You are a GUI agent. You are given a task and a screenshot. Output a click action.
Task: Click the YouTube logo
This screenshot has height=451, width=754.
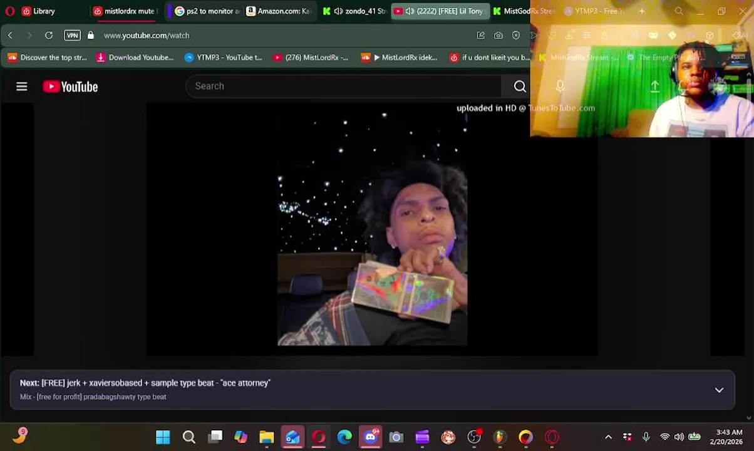tap(70, 86)
